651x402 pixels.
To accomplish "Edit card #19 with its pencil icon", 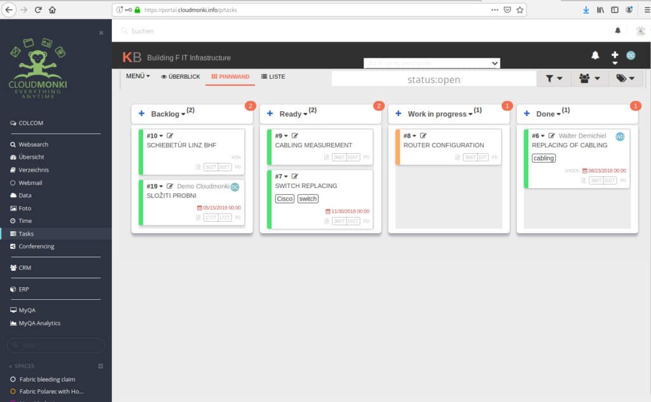I will pos(170,186).
